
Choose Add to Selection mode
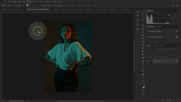point(20,6)
